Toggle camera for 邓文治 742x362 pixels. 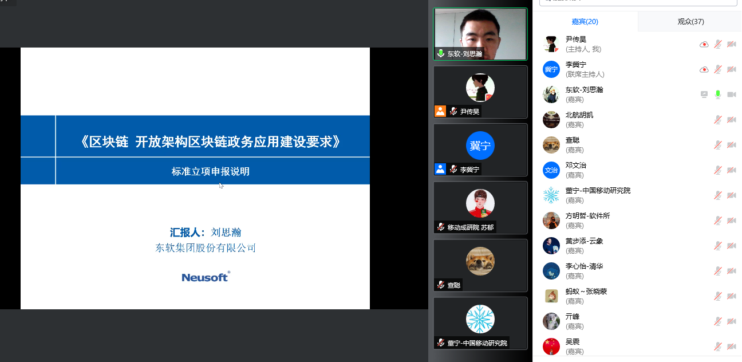point(731,170)
